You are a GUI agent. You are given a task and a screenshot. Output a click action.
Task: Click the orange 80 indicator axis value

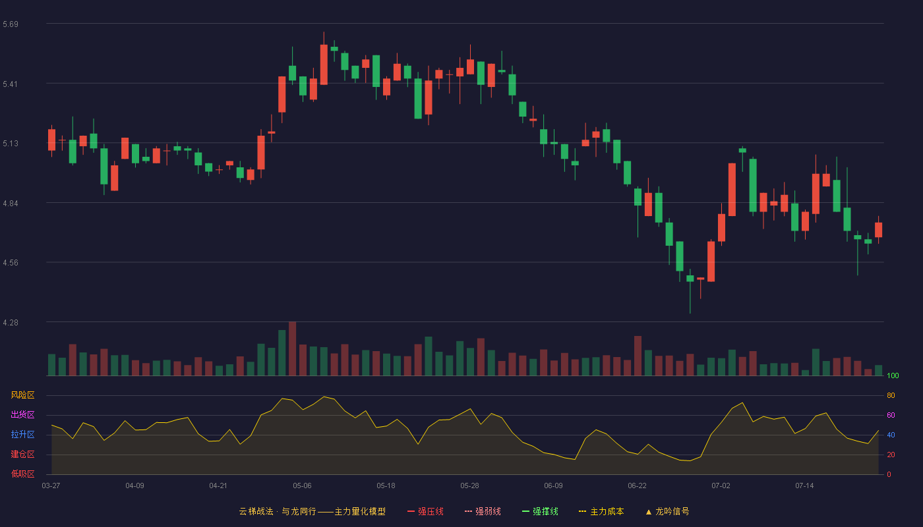pyautogui.click(x=891, y=395)
